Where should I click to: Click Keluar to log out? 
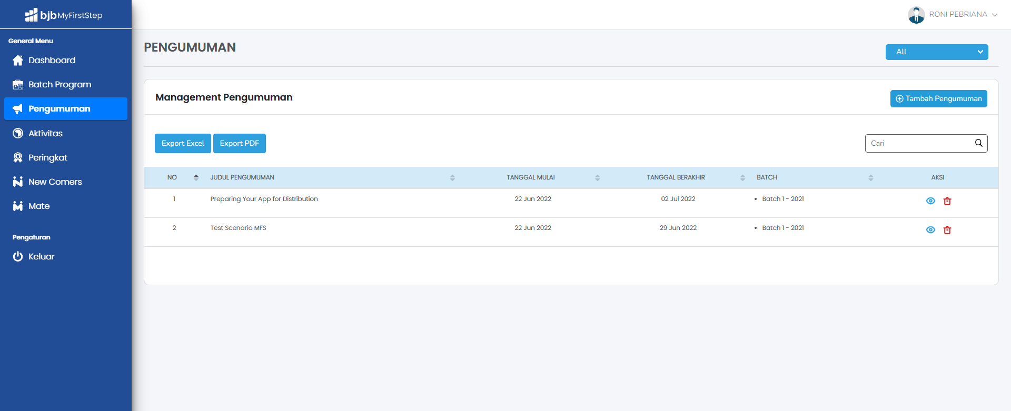point(66,257)
